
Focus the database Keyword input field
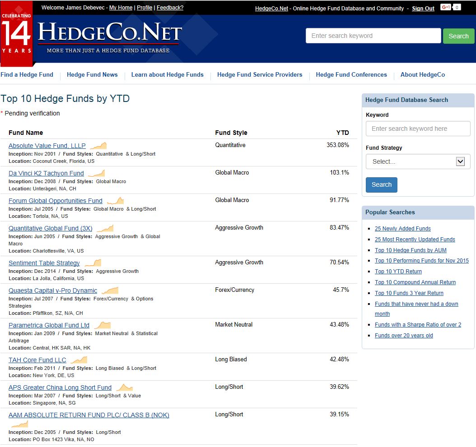[x=418, y=129]
